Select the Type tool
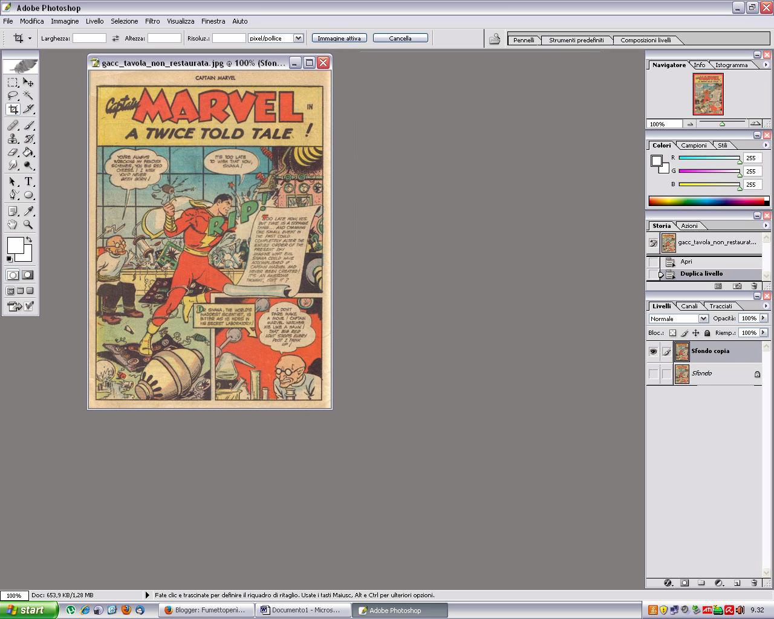Screen dimensions: 774x619 (x=28, y=181)
